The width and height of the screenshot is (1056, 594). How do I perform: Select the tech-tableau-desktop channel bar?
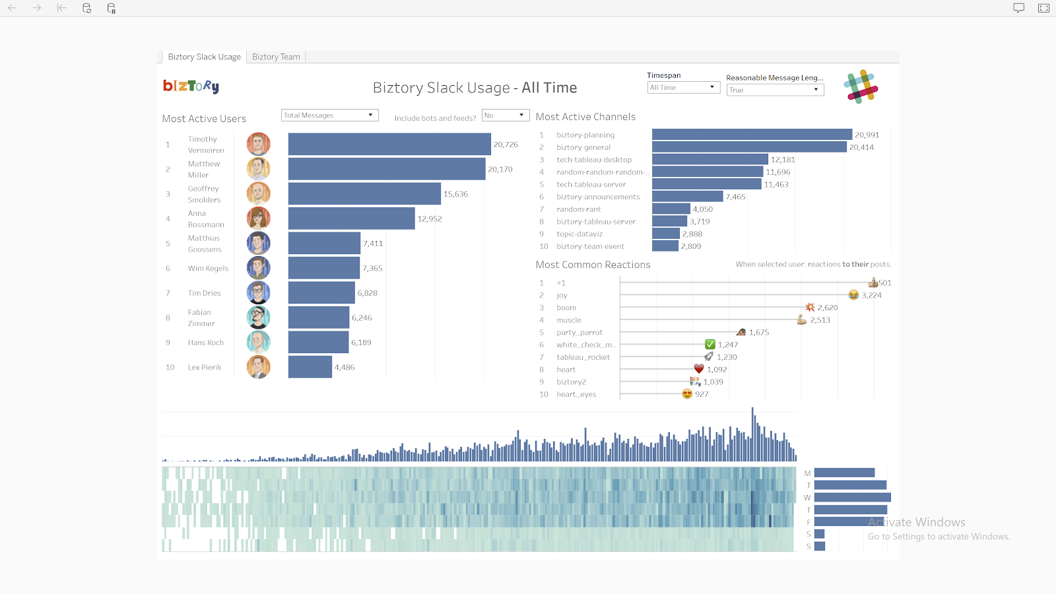click(710, 160)
